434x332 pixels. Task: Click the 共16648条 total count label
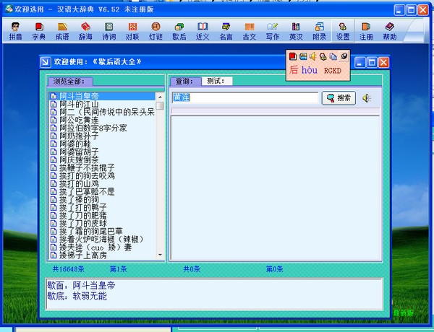[x=69, y=269]
